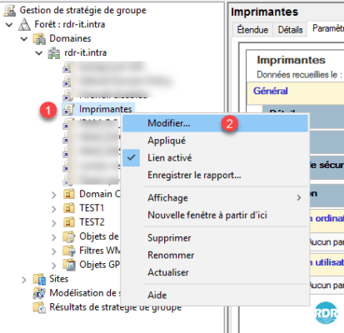Choose Supprimer in the context menu
The height and width of the screenshot is (333, 344).
(x=216, y=238)
